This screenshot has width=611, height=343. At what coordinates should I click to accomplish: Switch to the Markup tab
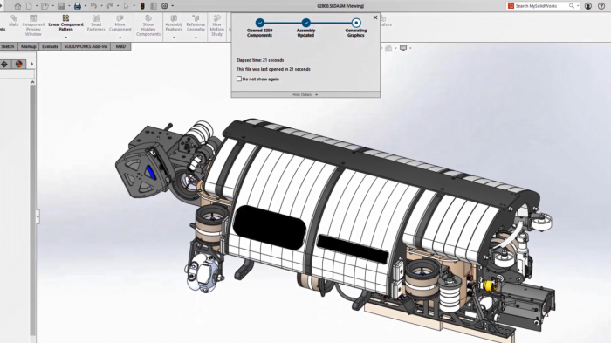(29, 46)
